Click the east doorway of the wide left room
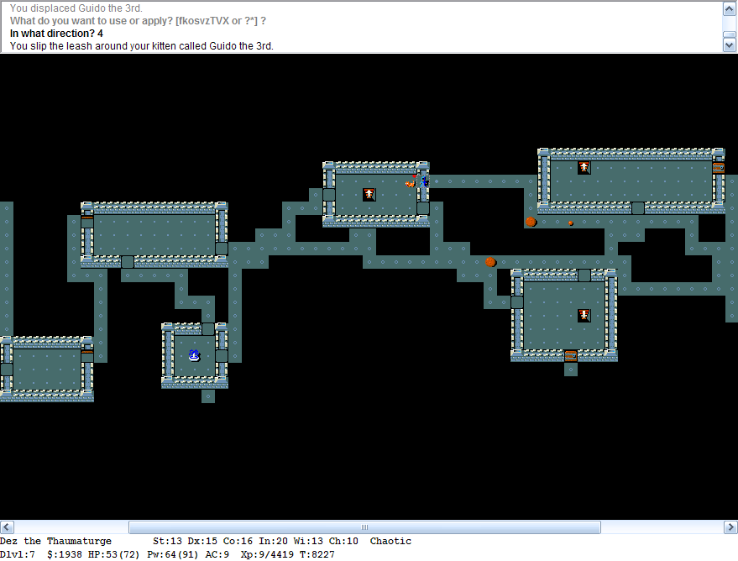This screenshot has width=738, height=561. pos(222,249)
